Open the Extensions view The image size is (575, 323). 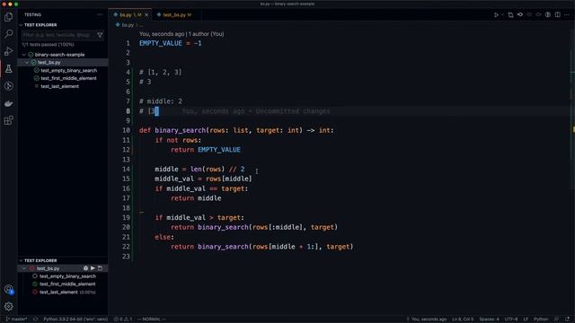pos(8,120)
